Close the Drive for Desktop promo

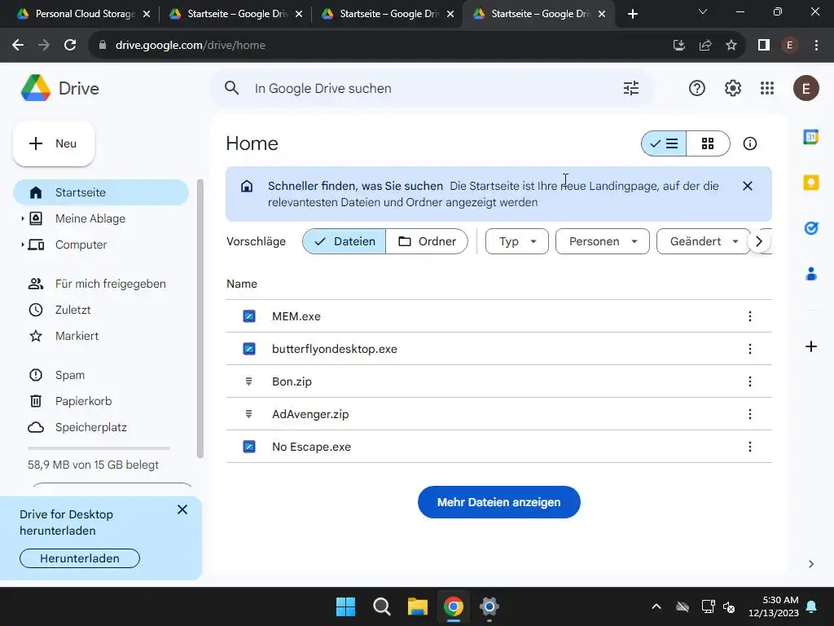[182, 509]
